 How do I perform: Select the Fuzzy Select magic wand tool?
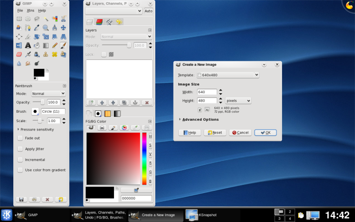point(46,19)
